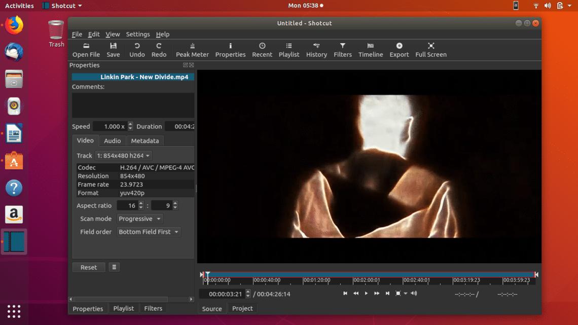
Task: Click the Reset button in Properties
Action: pos(89,267)
